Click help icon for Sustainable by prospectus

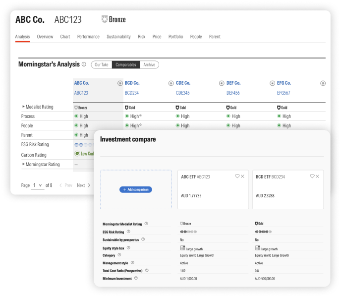143,239
